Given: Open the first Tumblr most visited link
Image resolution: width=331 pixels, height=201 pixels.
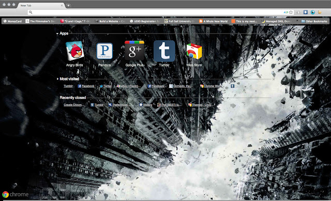Looking at the screenshot, I should coord(68,86).
